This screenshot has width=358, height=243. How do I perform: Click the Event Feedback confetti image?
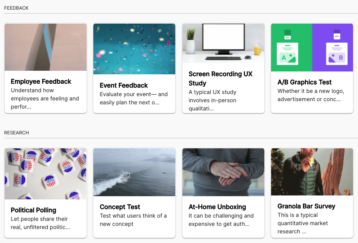[x=134, y=49]
